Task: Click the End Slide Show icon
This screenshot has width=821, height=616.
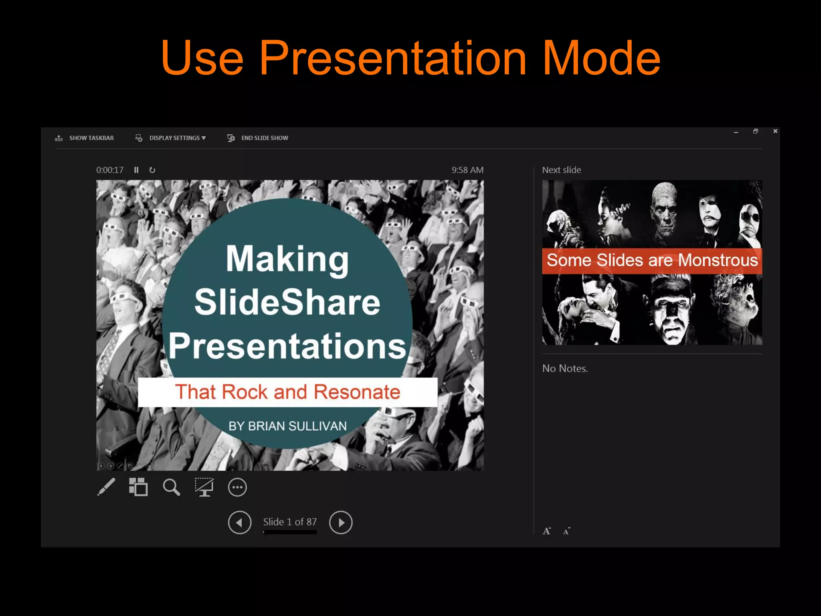Action: click(231, 138)
